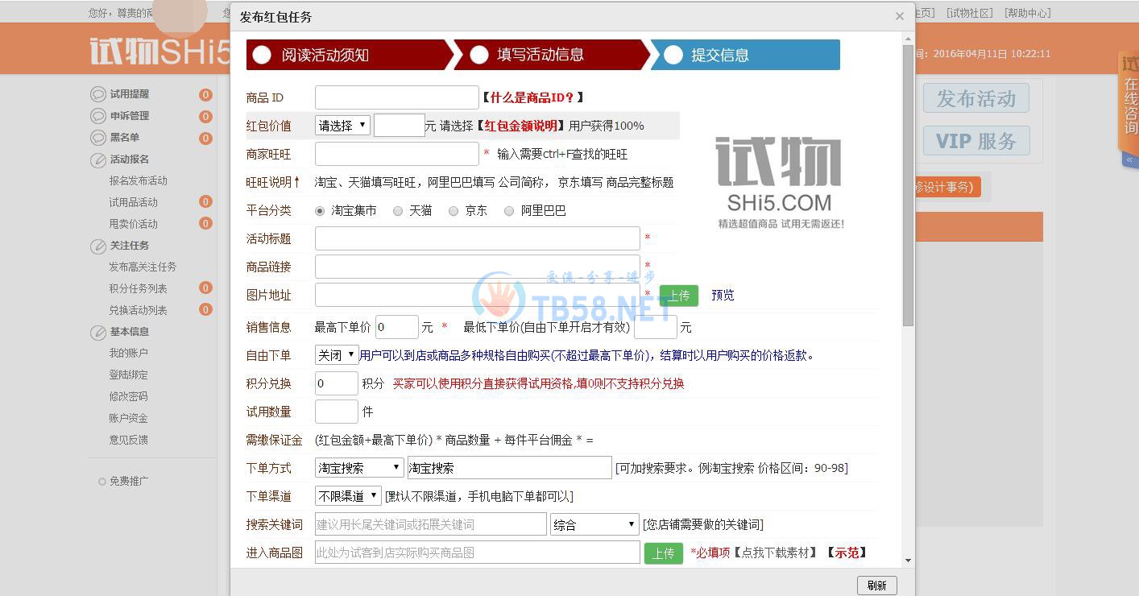Click the 0 badge next to 积分任务列表
The width and height of the screenshot is (1139, 596).
[205, 288]
